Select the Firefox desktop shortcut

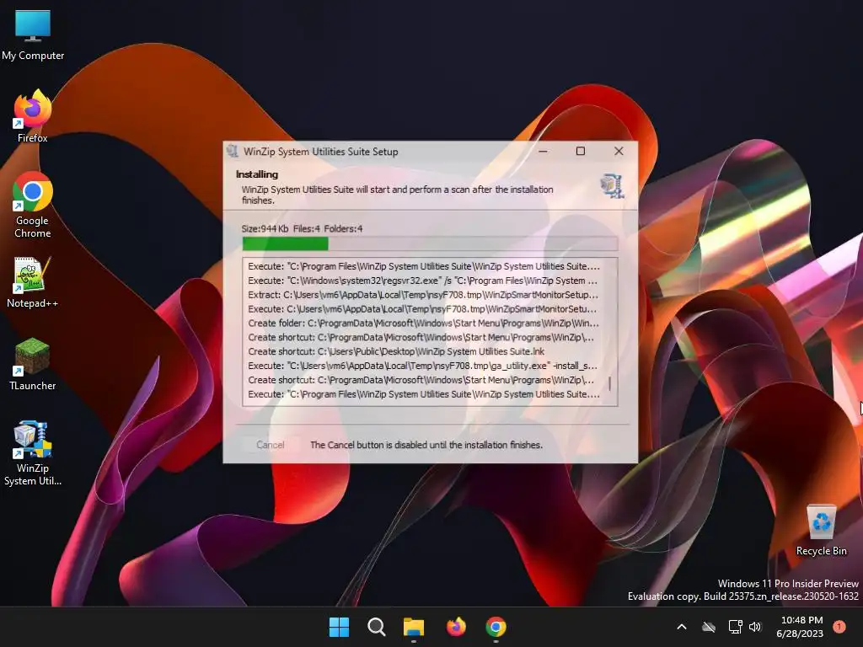tap(33, 116)
